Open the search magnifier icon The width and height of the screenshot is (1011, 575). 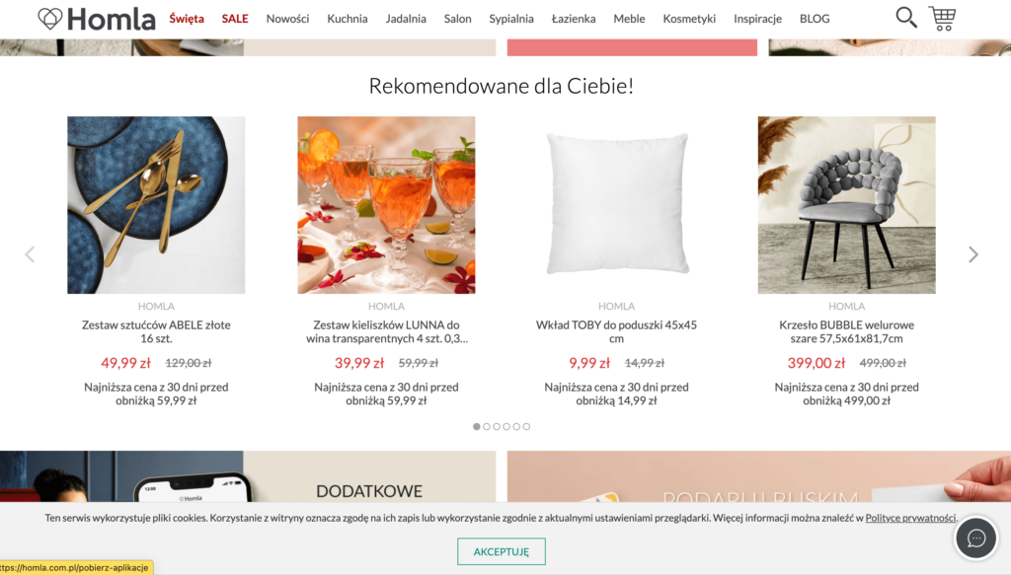(906, 18)
